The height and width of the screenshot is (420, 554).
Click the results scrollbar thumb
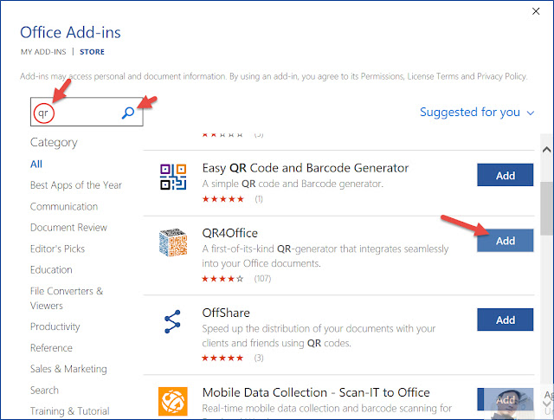click(546, 208)
